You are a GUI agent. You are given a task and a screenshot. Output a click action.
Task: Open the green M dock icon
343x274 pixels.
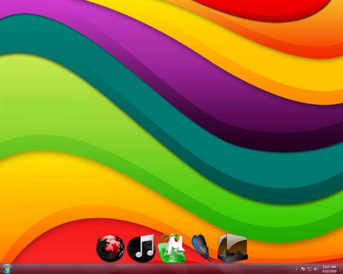[x=171, y=248]
